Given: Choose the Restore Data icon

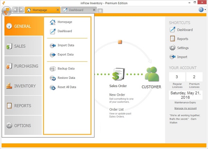Looking at the screenshot, I should tap(53, 78).
